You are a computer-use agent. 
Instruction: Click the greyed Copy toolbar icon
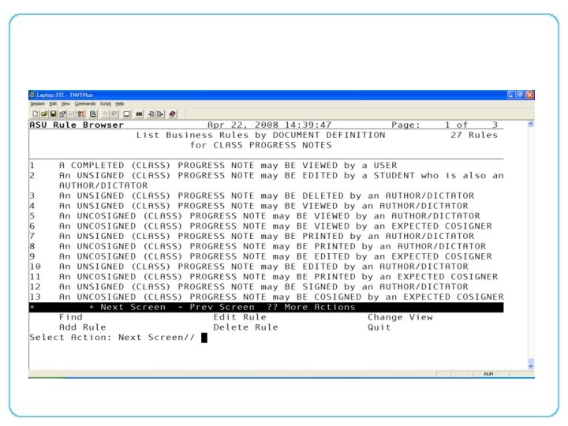coord(106,114)
